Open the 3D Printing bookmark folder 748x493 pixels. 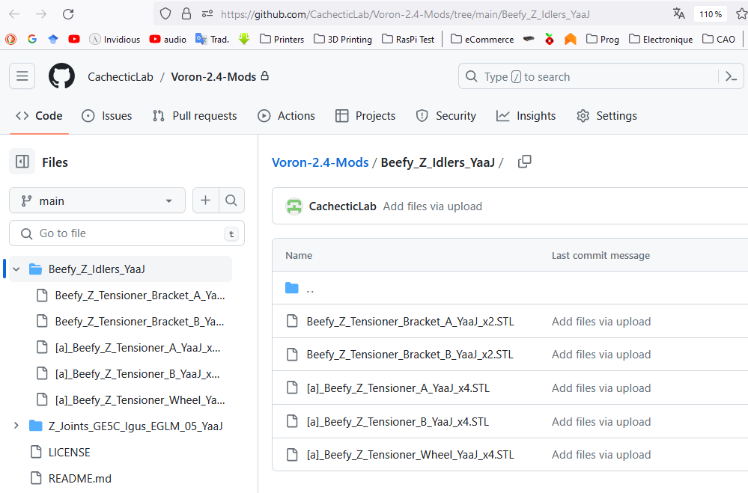(343, 39)
